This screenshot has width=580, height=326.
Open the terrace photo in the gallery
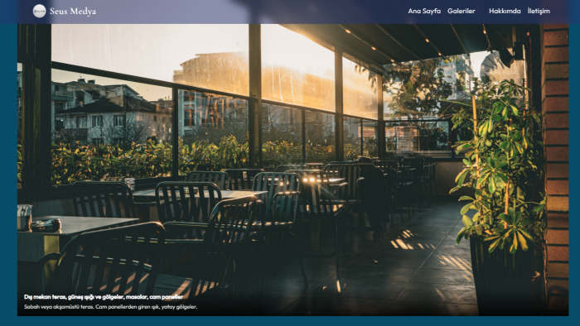pos(293,170)
